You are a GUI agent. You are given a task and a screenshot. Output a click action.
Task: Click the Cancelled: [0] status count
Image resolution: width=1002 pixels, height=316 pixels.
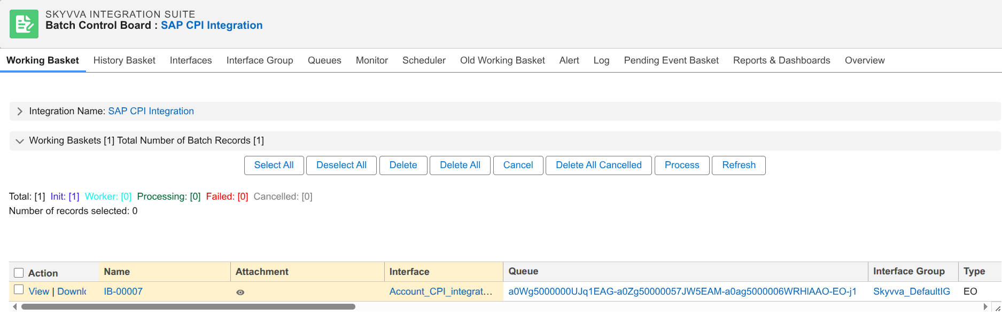tap(283, 196)
